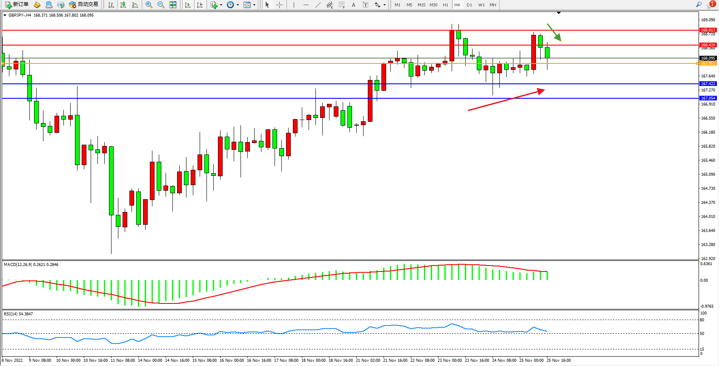Expand the periods clock dropdown arrow
Screen dimensions: 719x366
coord(238,5)
